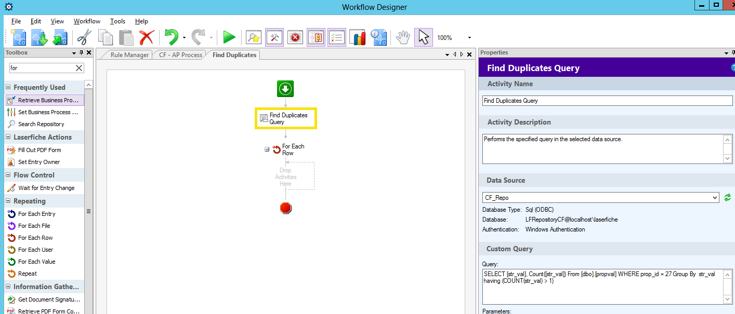Toggle the green checklist toolbar button
This screenshot has height=314, width=735.
(337, 37)
